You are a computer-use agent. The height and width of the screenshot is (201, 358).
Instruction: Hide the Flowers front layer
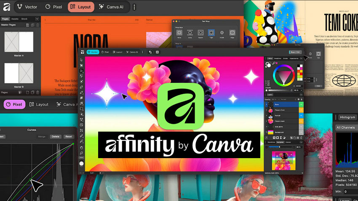pyautogui.click(x=301, y=110)
